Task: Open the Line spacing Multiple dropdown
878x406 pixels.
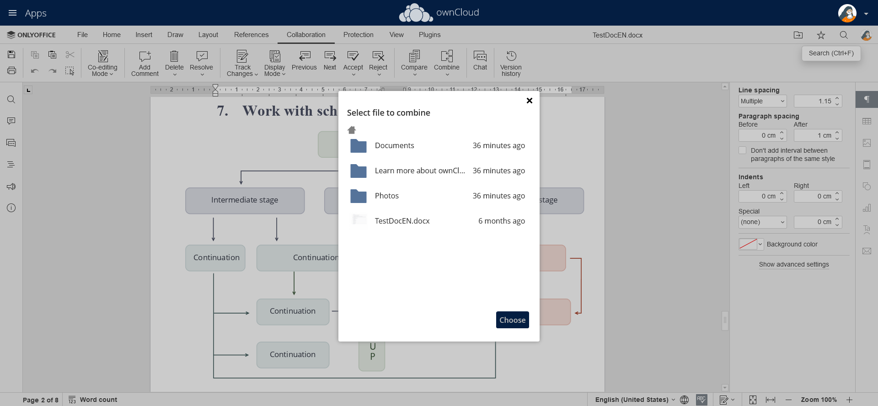Action: tap(762, 101)
